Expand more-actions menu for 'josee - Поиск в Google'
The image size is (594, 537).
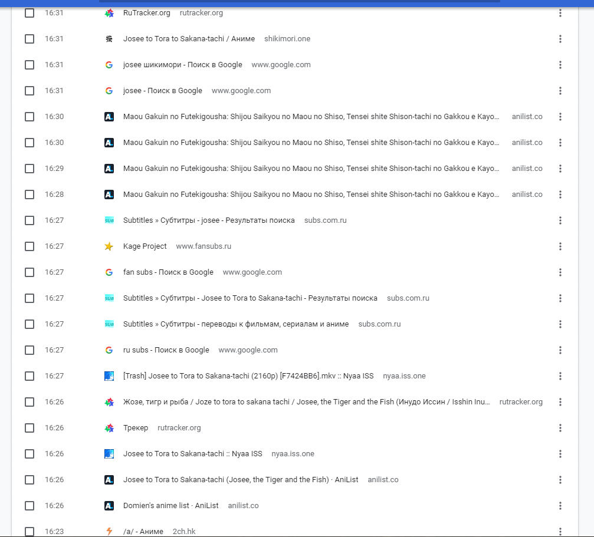pos(560,91)
